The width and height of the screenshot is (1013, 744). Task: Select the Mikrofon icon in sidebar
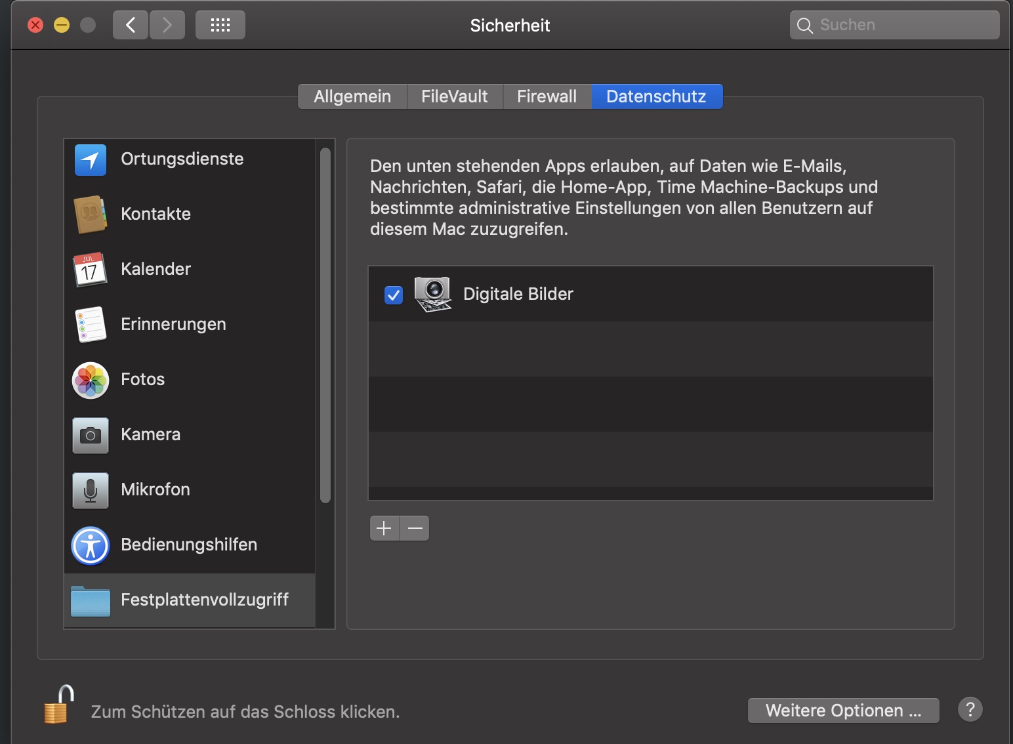[x=91, y=490]
